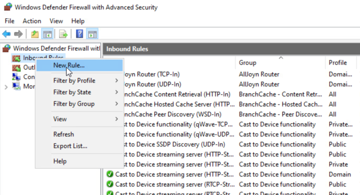Select the Outbound Rules node icon in tree
The width and height of the screenshot is (360, 195).
[x=17, y=67]
